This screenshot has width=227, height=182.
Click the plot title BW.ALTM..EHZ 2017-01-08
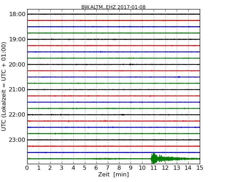point(113,7)
